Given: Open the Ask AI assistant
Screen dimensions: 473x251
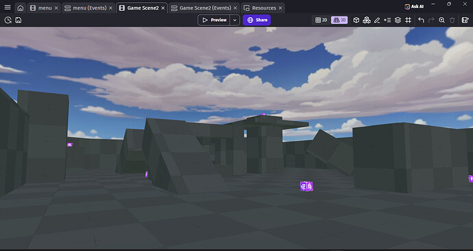Looking at the screenshot, I should [414, 7].
